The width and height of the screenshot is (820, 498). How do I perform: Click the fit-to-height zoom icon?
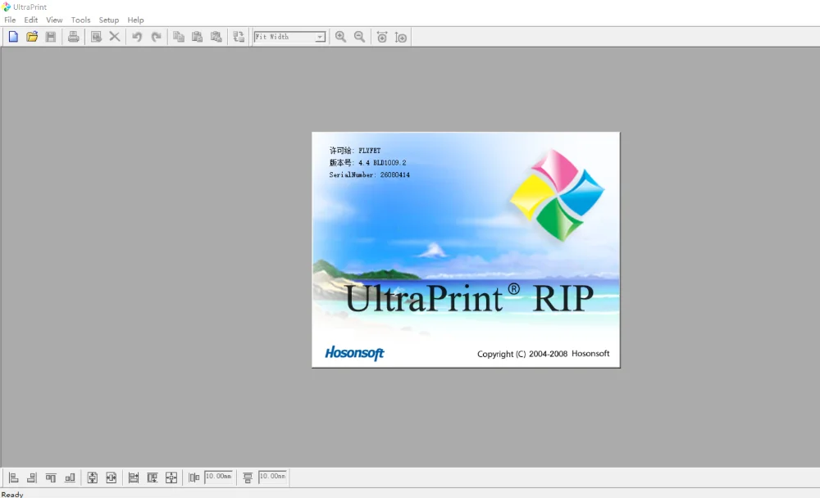point(401,37)
